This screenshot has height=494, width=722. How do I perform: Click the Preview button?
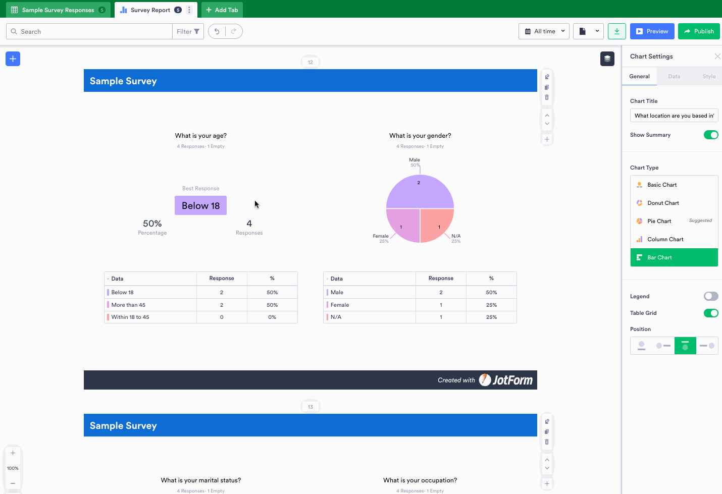pos(652,31)
